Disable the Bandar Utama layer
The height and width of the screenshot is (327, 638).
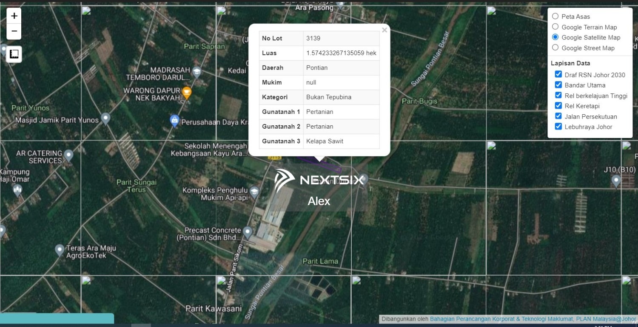(558, 85)
